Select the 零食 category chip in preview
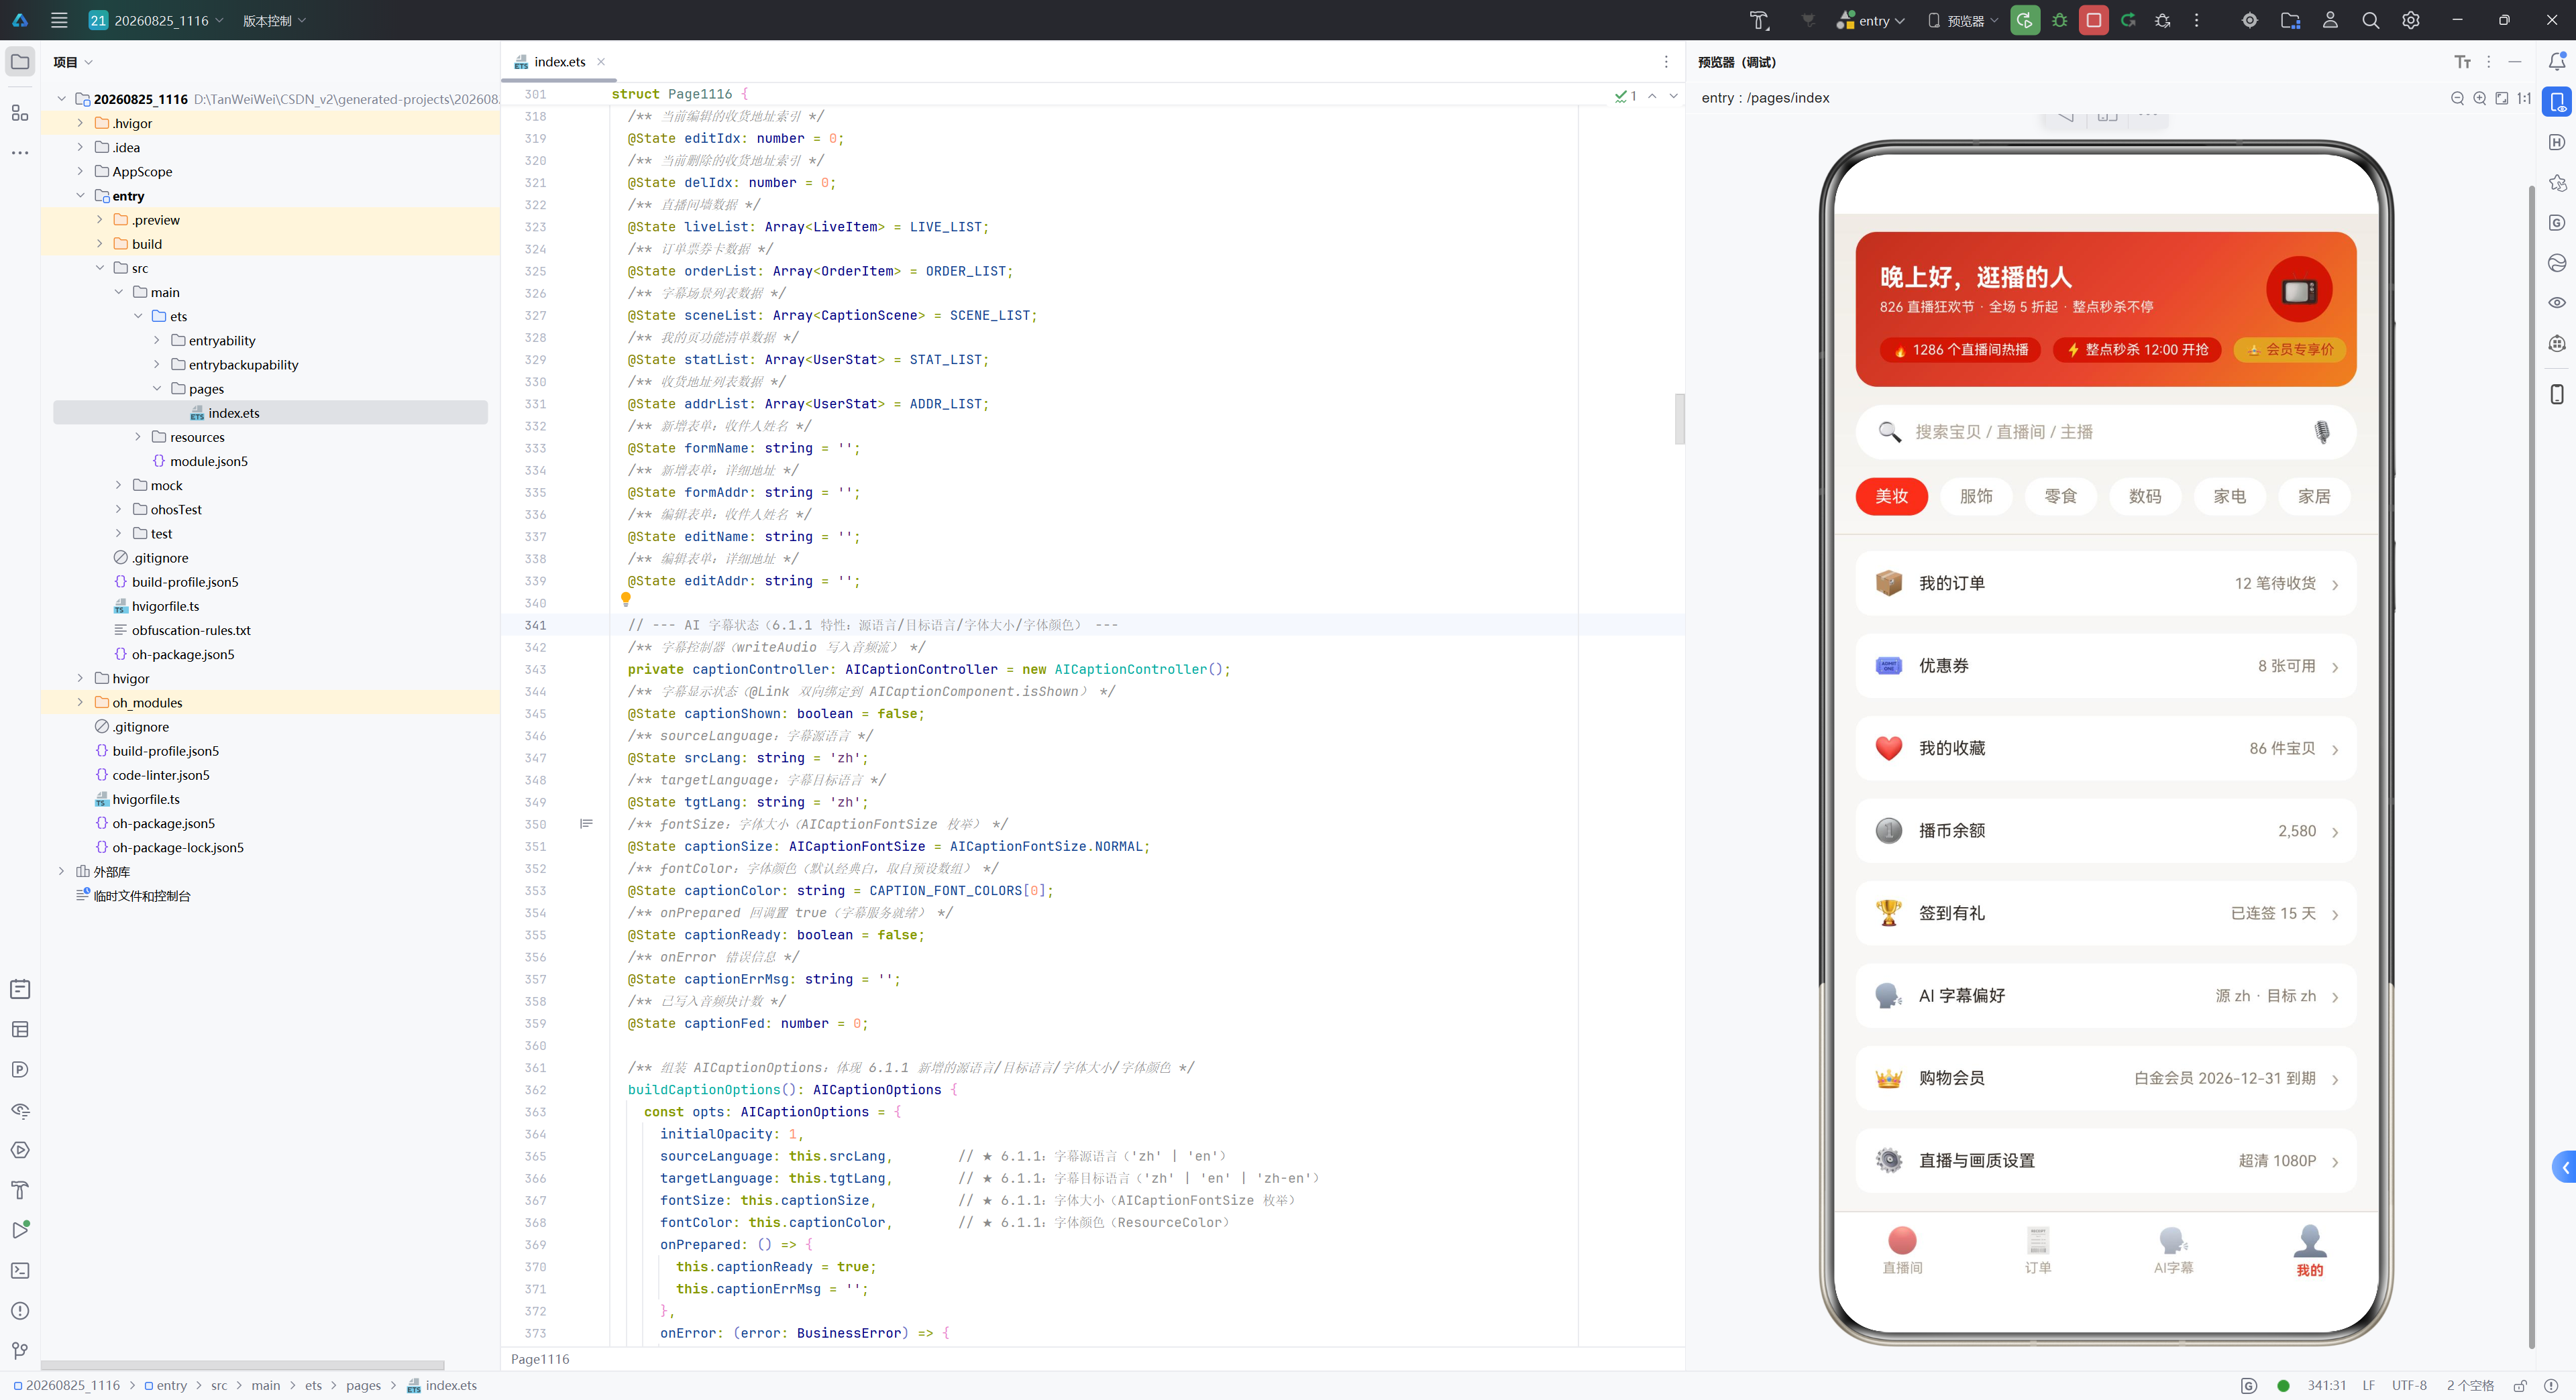2576x1400 pixels. tap(2060, 495)
